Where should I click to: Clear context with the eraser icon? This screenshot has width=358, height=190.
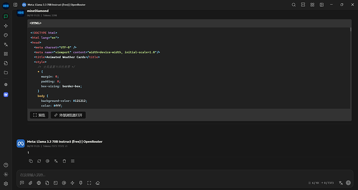[x=98, y=183]
